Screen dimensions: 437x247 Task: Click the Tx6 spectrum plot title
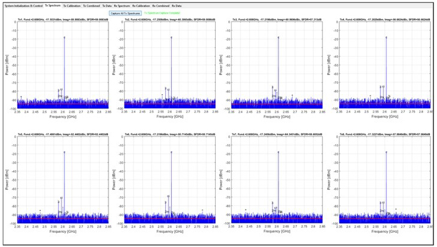pos(170,135)
